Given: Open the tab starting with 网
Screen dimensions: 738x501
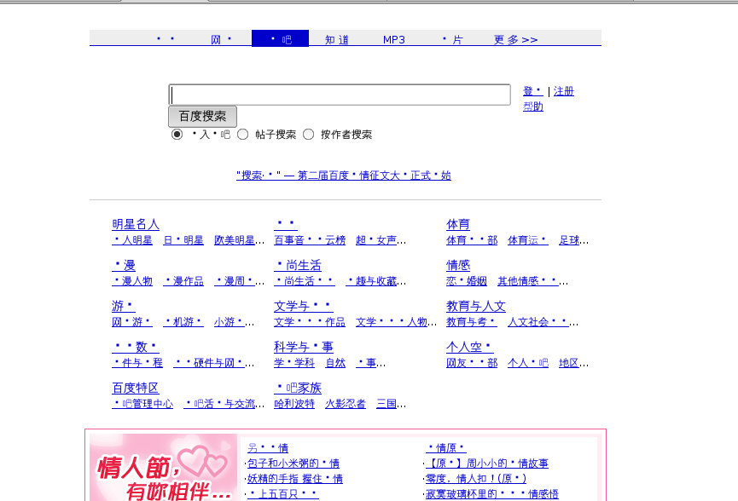Looking at the screenshot, I should [x=221, y=39].
